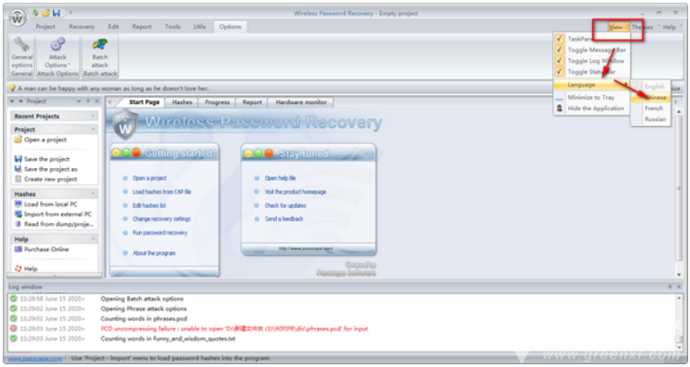Click Send a feedback link

coord(284,219)
